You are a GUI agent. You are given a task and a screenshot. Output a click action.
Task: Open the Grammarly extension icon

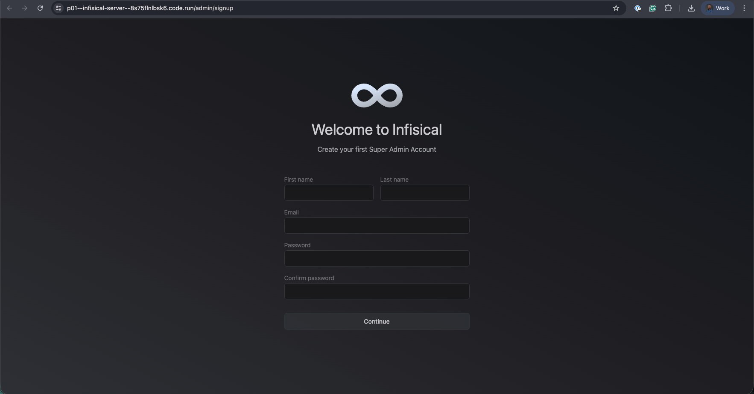pyautogui.click(x=652, y=8)
